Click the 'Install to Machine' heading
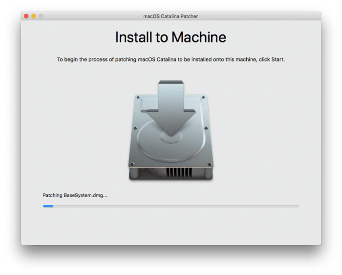The height and width of the screenshot is (275, 342). (x=171, y=37)
